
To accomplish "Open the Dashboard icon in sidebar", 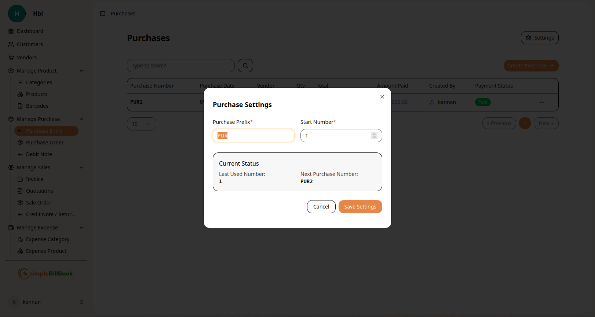I will (x=11, y=31).
